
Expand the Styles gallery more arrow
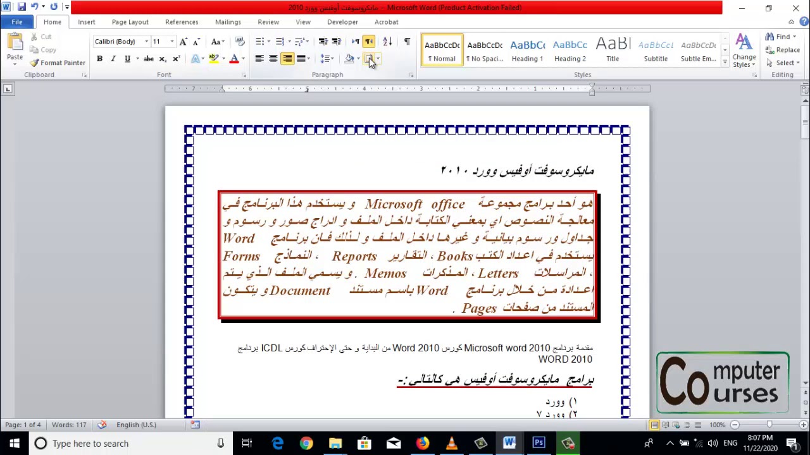[x=725, y=63]
